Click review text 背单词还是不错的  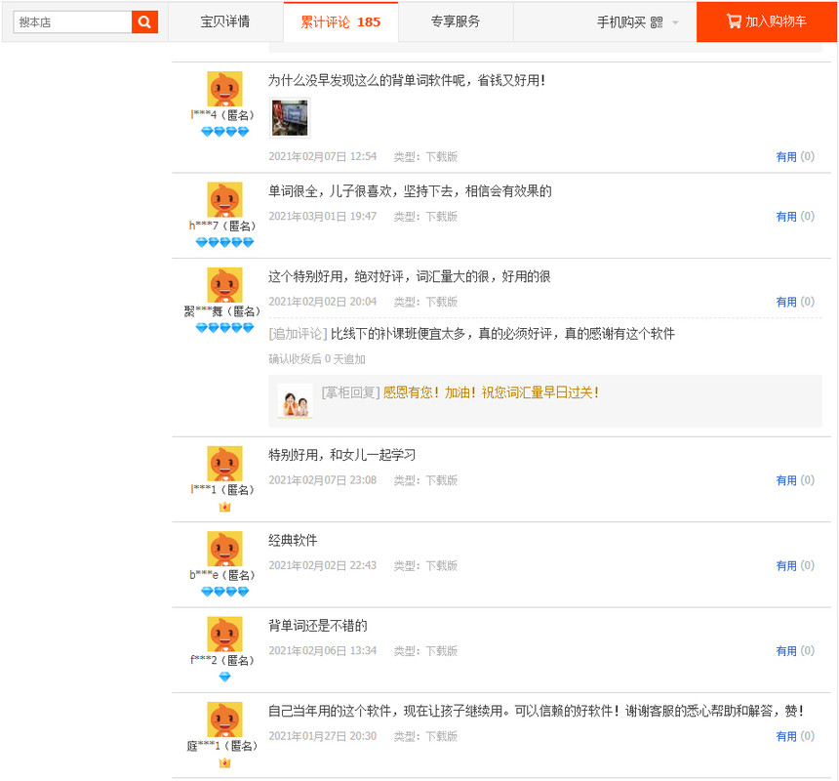coord(318,626)
